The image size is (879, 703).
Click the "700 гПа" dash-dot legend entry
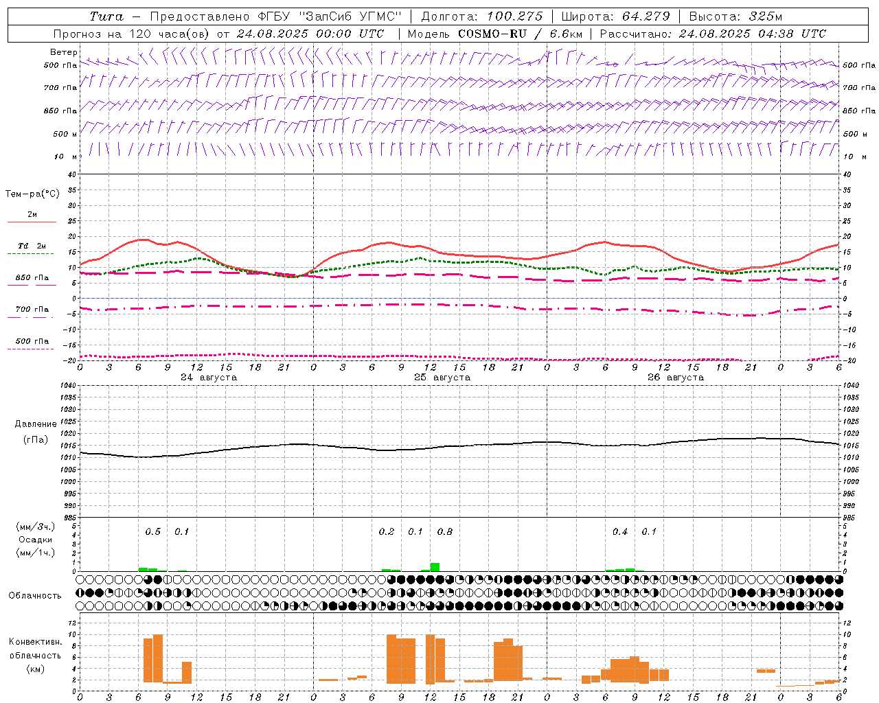click(32, 310)
